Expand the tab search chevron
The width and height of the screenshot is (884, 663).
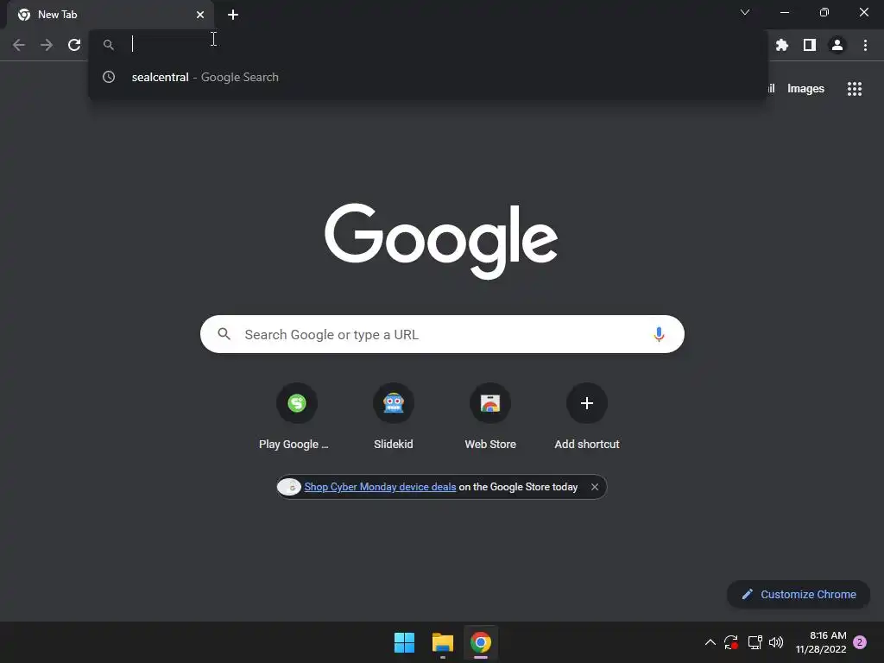pyautogui.click(x=745, y=12)
